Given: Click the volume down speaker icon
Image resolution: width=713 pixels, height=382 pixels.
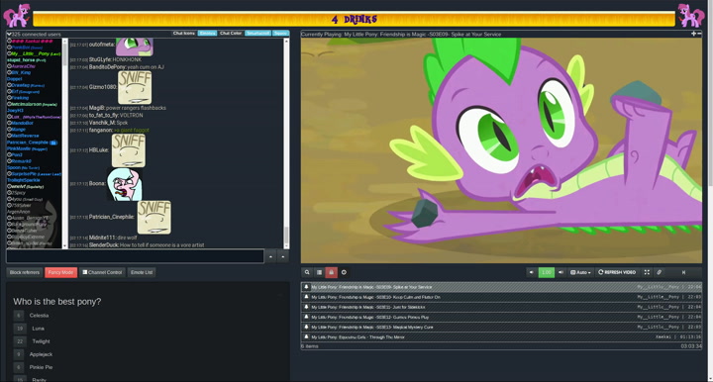Looking at the screenshot, I should [532, 272].
